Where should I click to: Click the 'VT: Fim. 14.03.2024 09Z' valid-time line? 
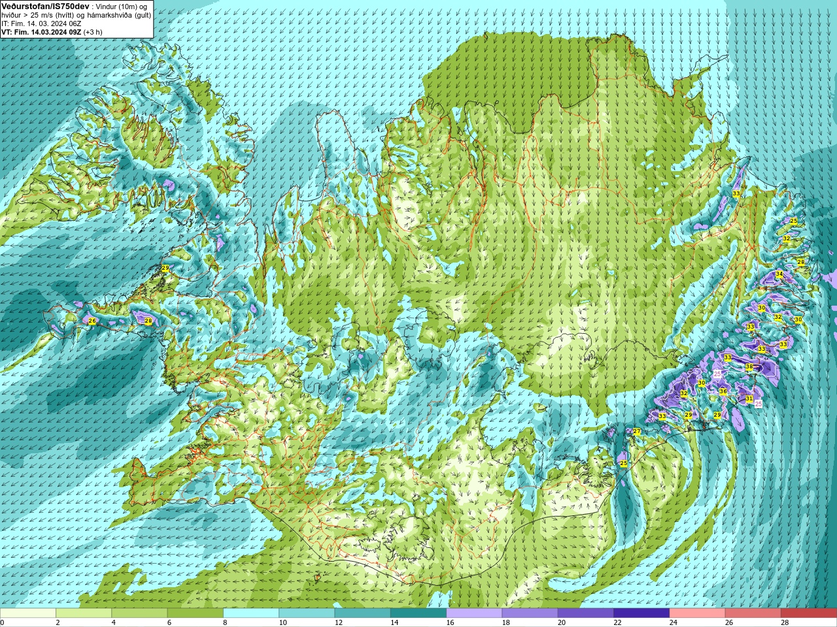41,32
